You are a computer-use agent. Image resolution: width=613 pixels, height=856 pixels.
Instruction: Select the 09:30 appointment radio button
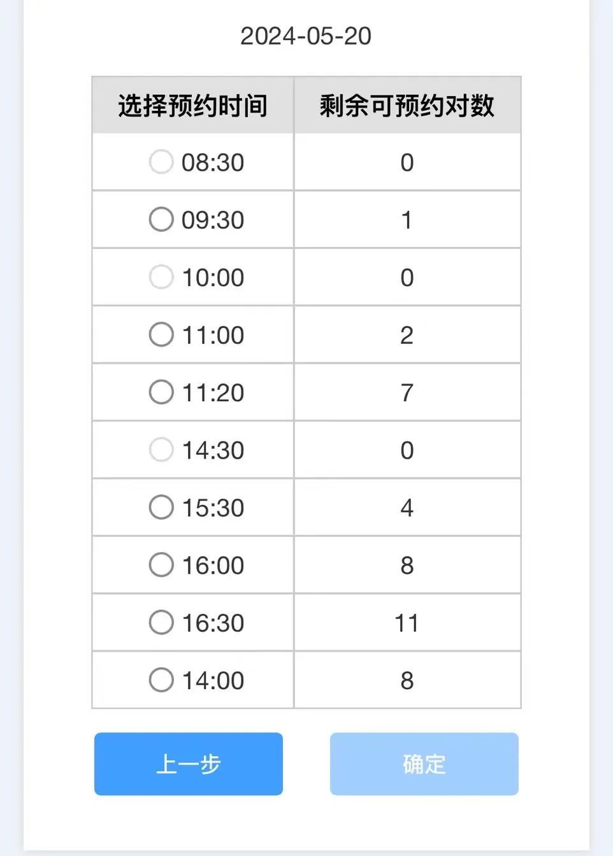161,219
